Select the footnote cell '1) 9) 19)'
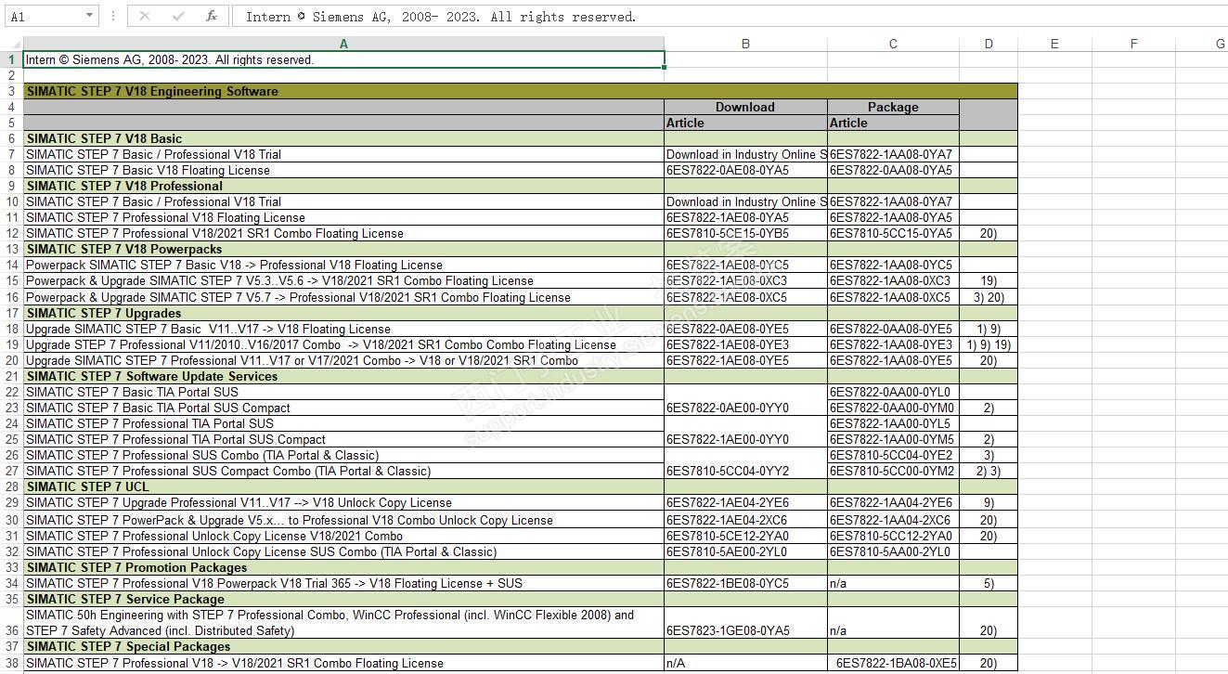 [x=989, y=344]
